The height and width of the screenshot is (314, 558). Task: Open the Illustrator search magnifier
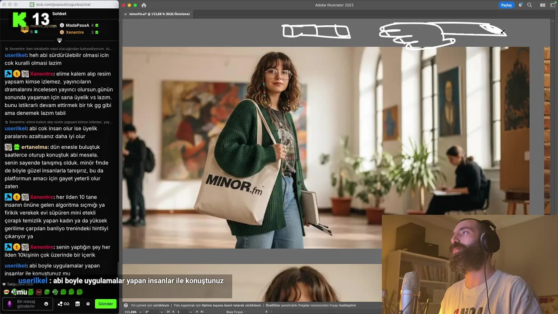point(529,5)
